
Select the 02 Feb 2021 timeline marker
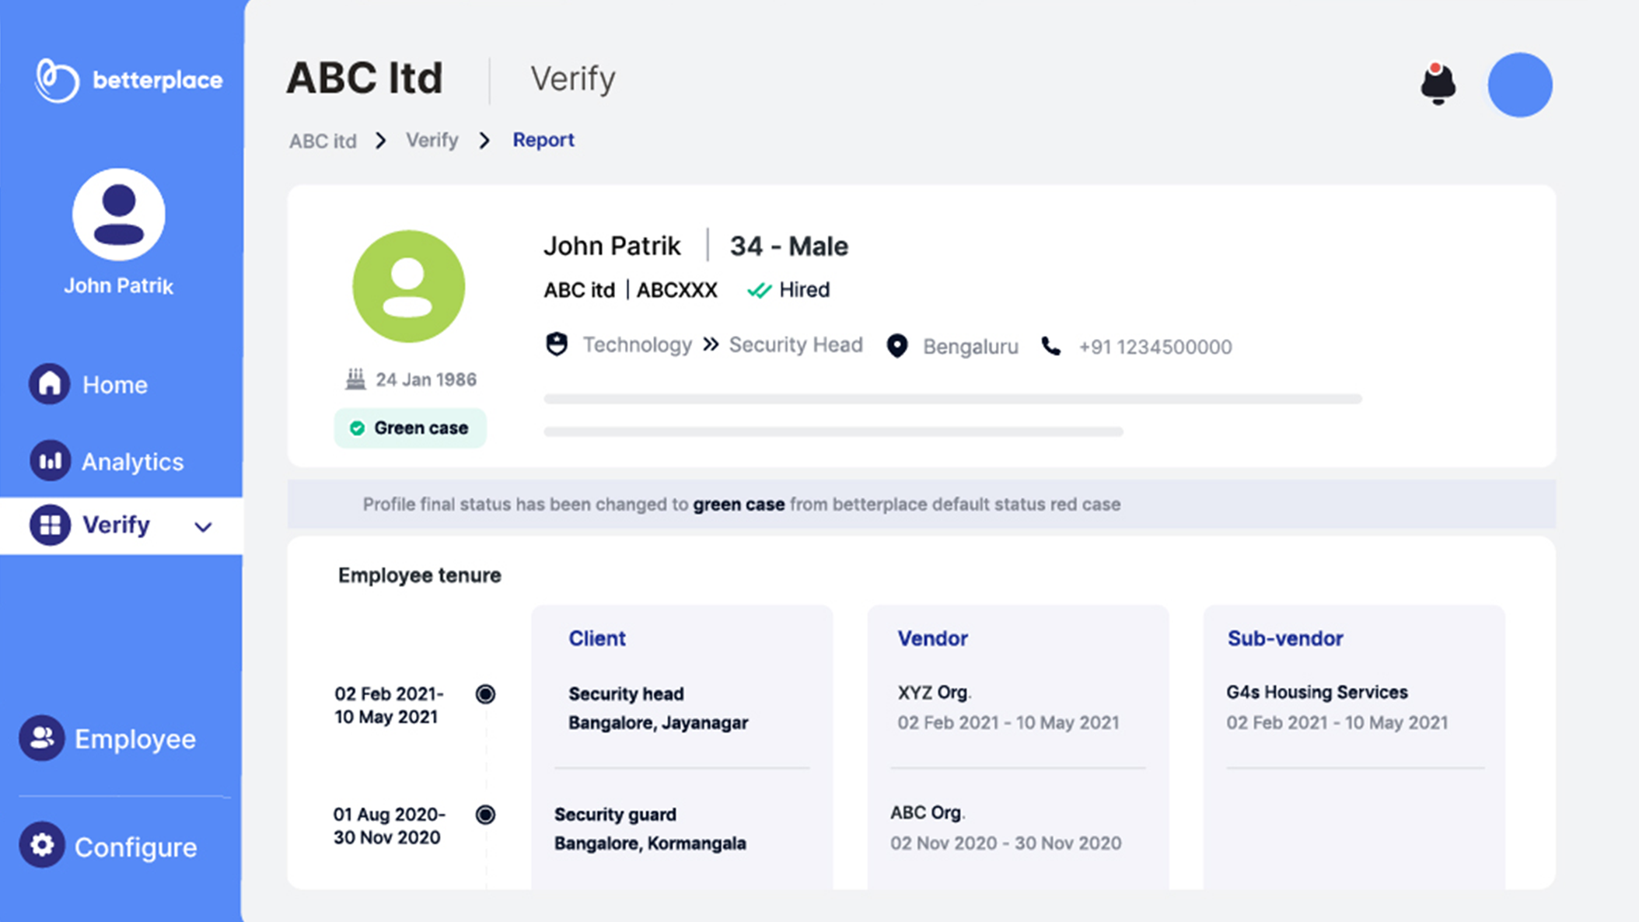pos(485,693)
